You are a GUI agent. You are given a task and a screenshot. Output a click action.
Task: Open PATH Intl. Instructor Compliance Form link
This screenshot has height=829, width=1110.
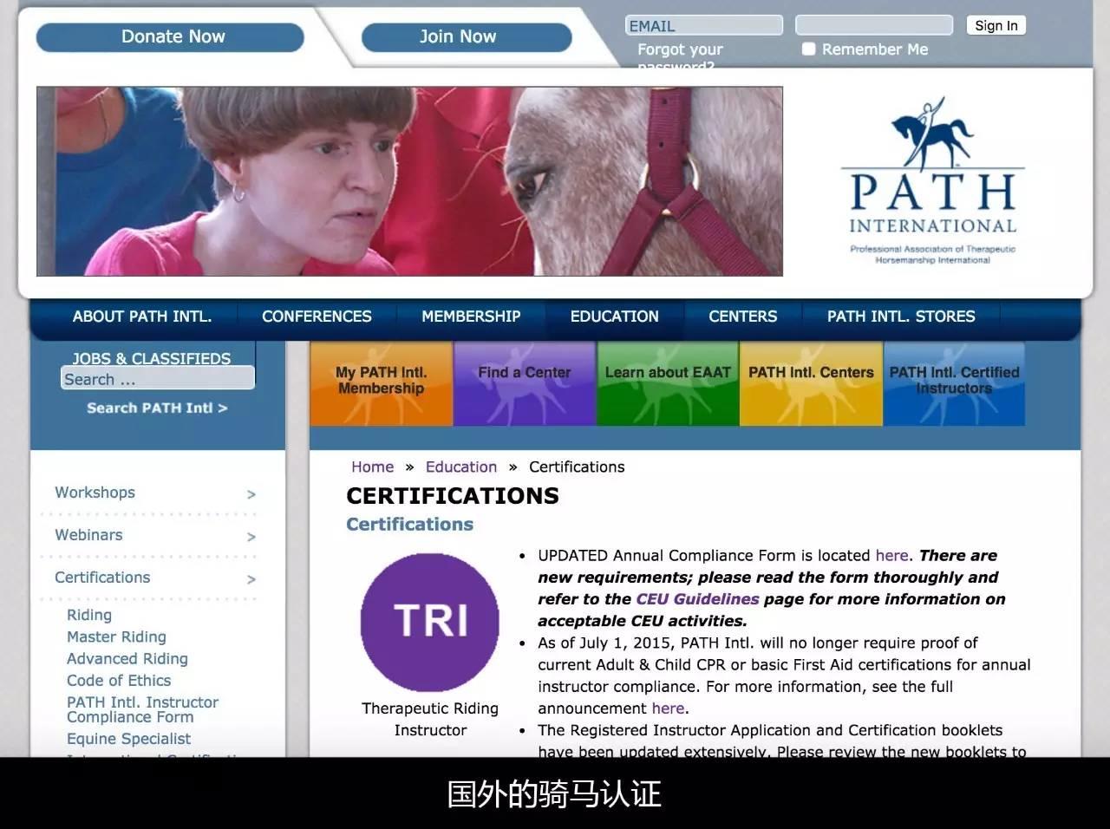coord(142,709)
